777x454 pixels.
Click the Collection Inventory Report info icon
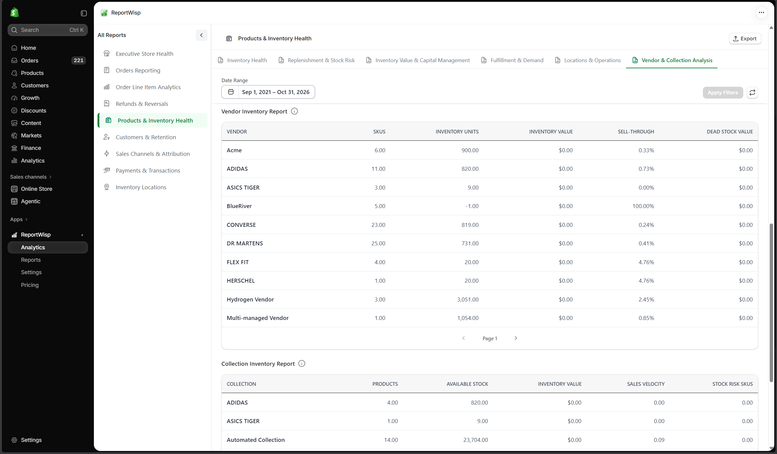(302, 364)
